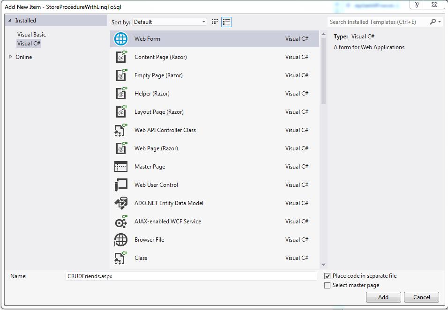Image resolution: width=448 pixels, height=310 pixels.
Task: Select the Helper (Razor) label
Action: (152, 94)
